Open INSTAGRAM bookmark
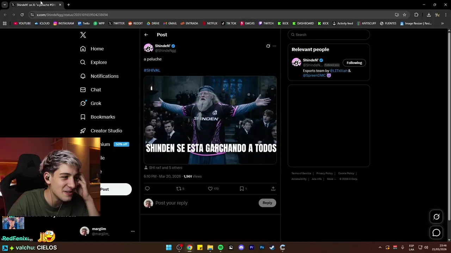 64,24
